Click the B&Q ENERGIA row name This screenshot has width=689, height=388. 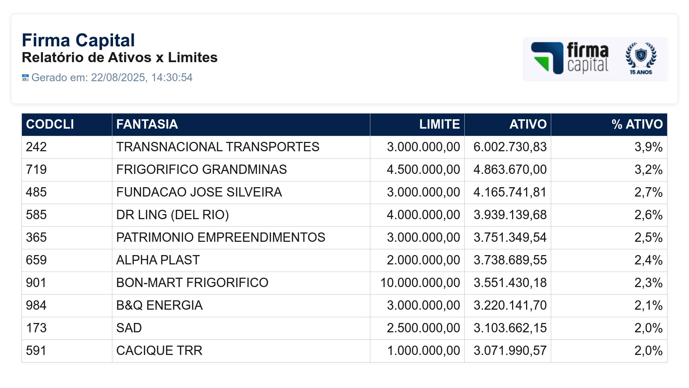159,305
